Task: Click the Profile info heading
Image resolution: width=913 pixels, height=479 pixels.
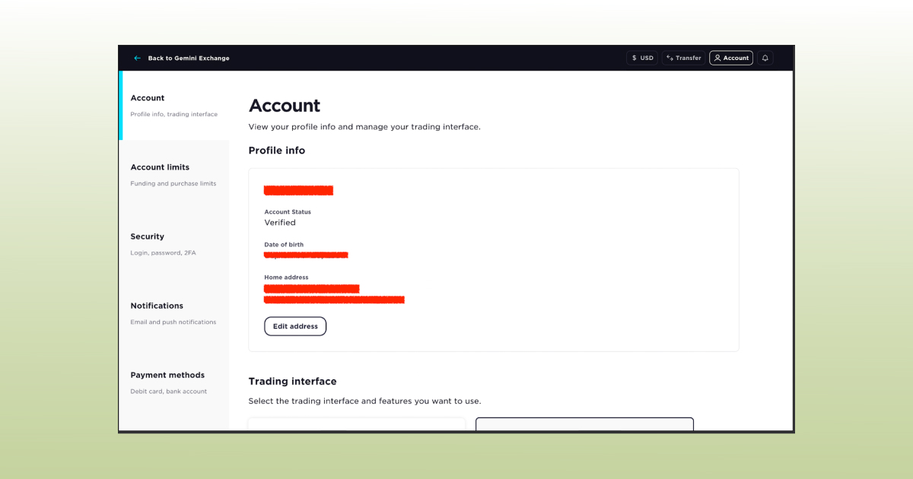Action: point(277,151)
